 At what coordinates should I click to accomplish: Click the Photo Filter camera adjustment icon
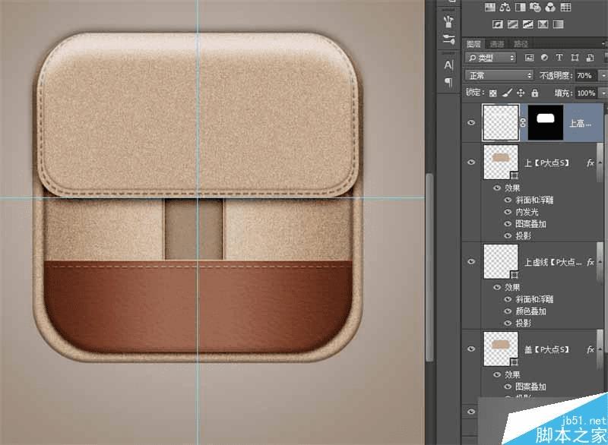534,8
